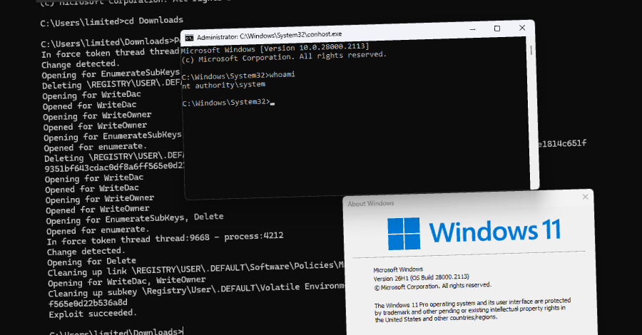Viewport: 642px width, 335px height.
Task: Click 'The Windows 11 Pro operating system' paragraph
Action: tap(472, 309)
